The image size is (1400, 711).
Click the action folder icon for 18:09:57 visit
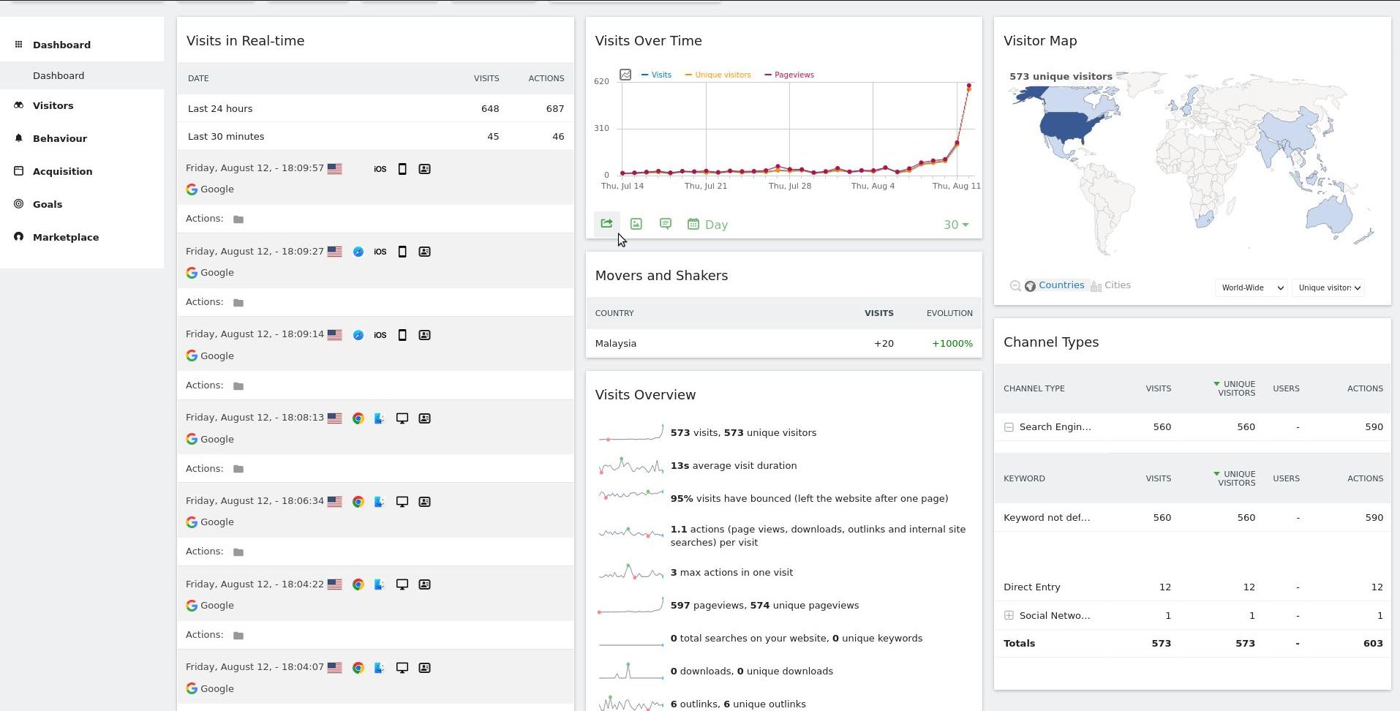point(238,219)
